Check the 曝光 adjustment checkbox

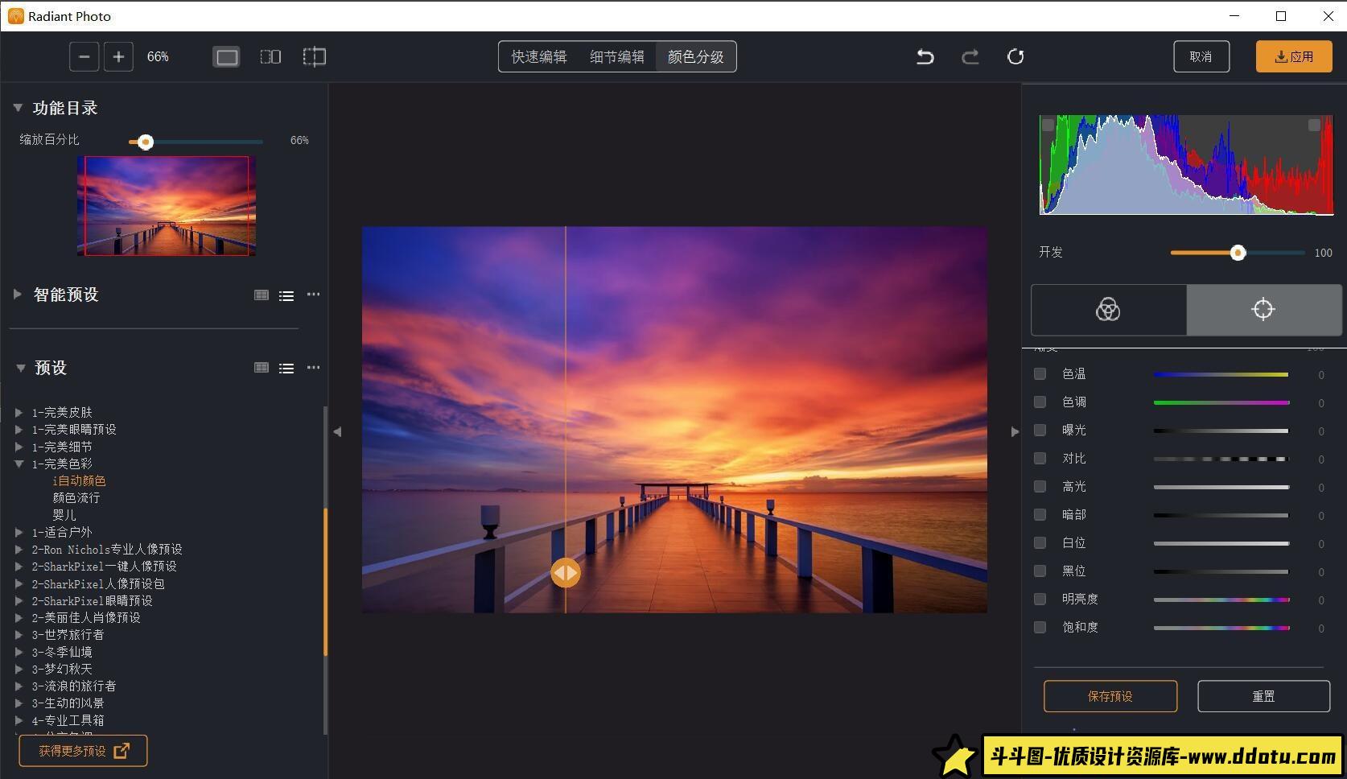point(1040,430)
